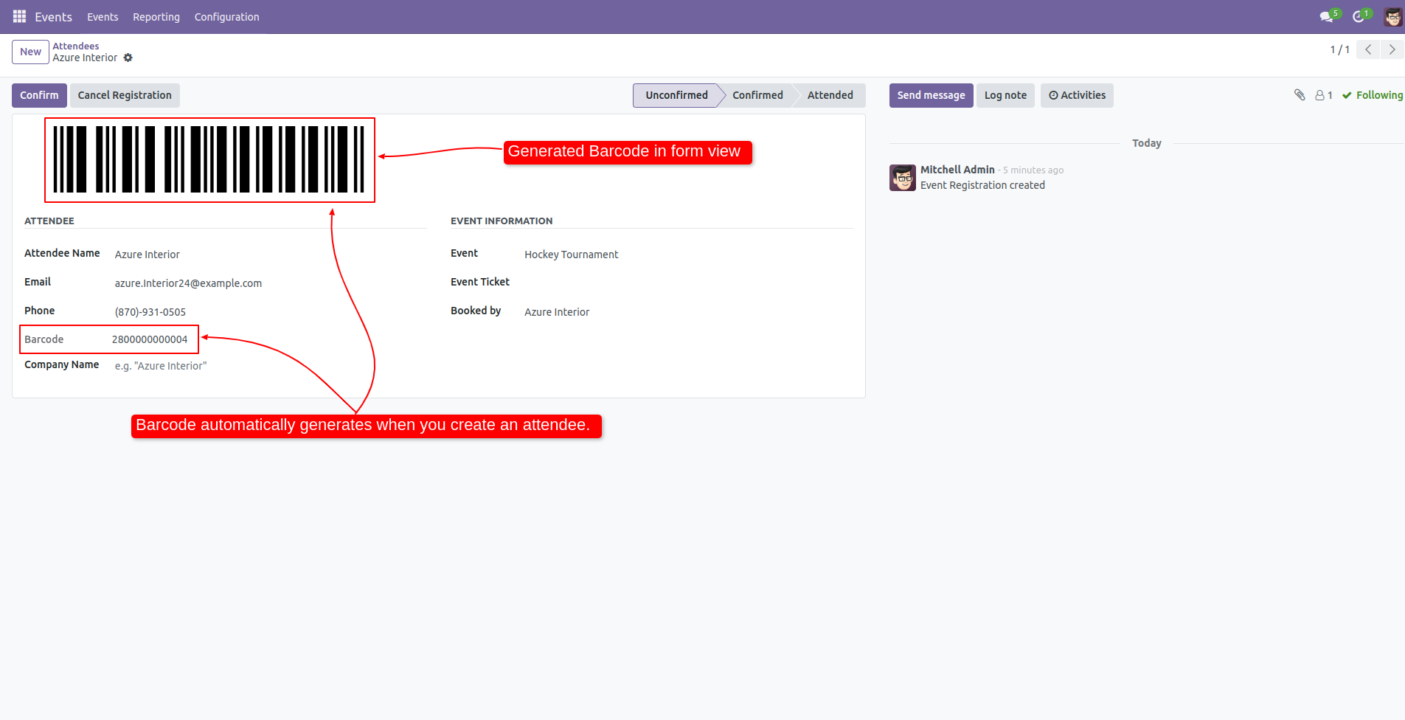Click the Confirm button
Image resolution: width=1405 pixels, height=720 pixels.
click(39, 95)
